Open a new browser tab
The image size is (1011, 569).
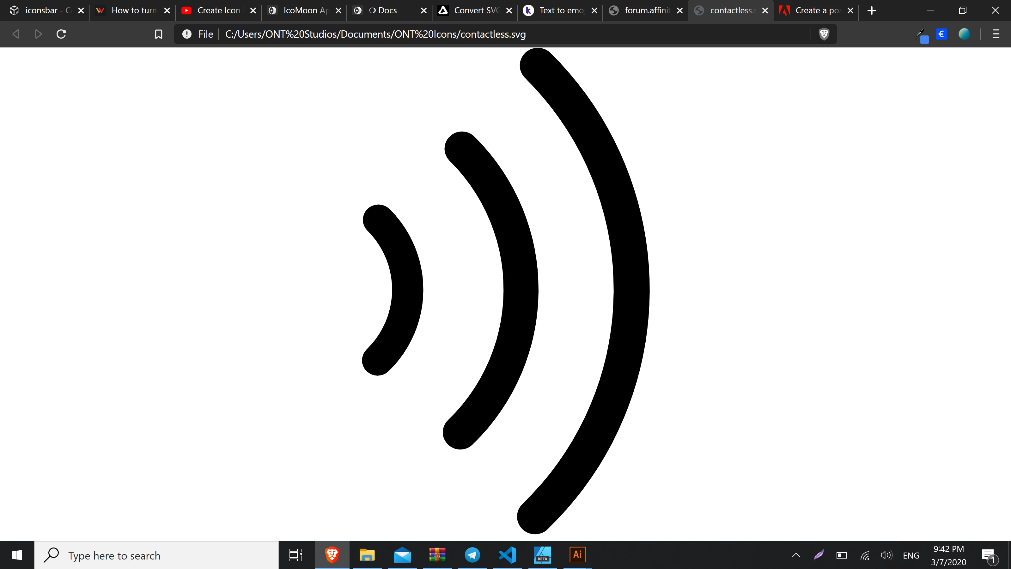pyautogui.click(x=872, y=11)
